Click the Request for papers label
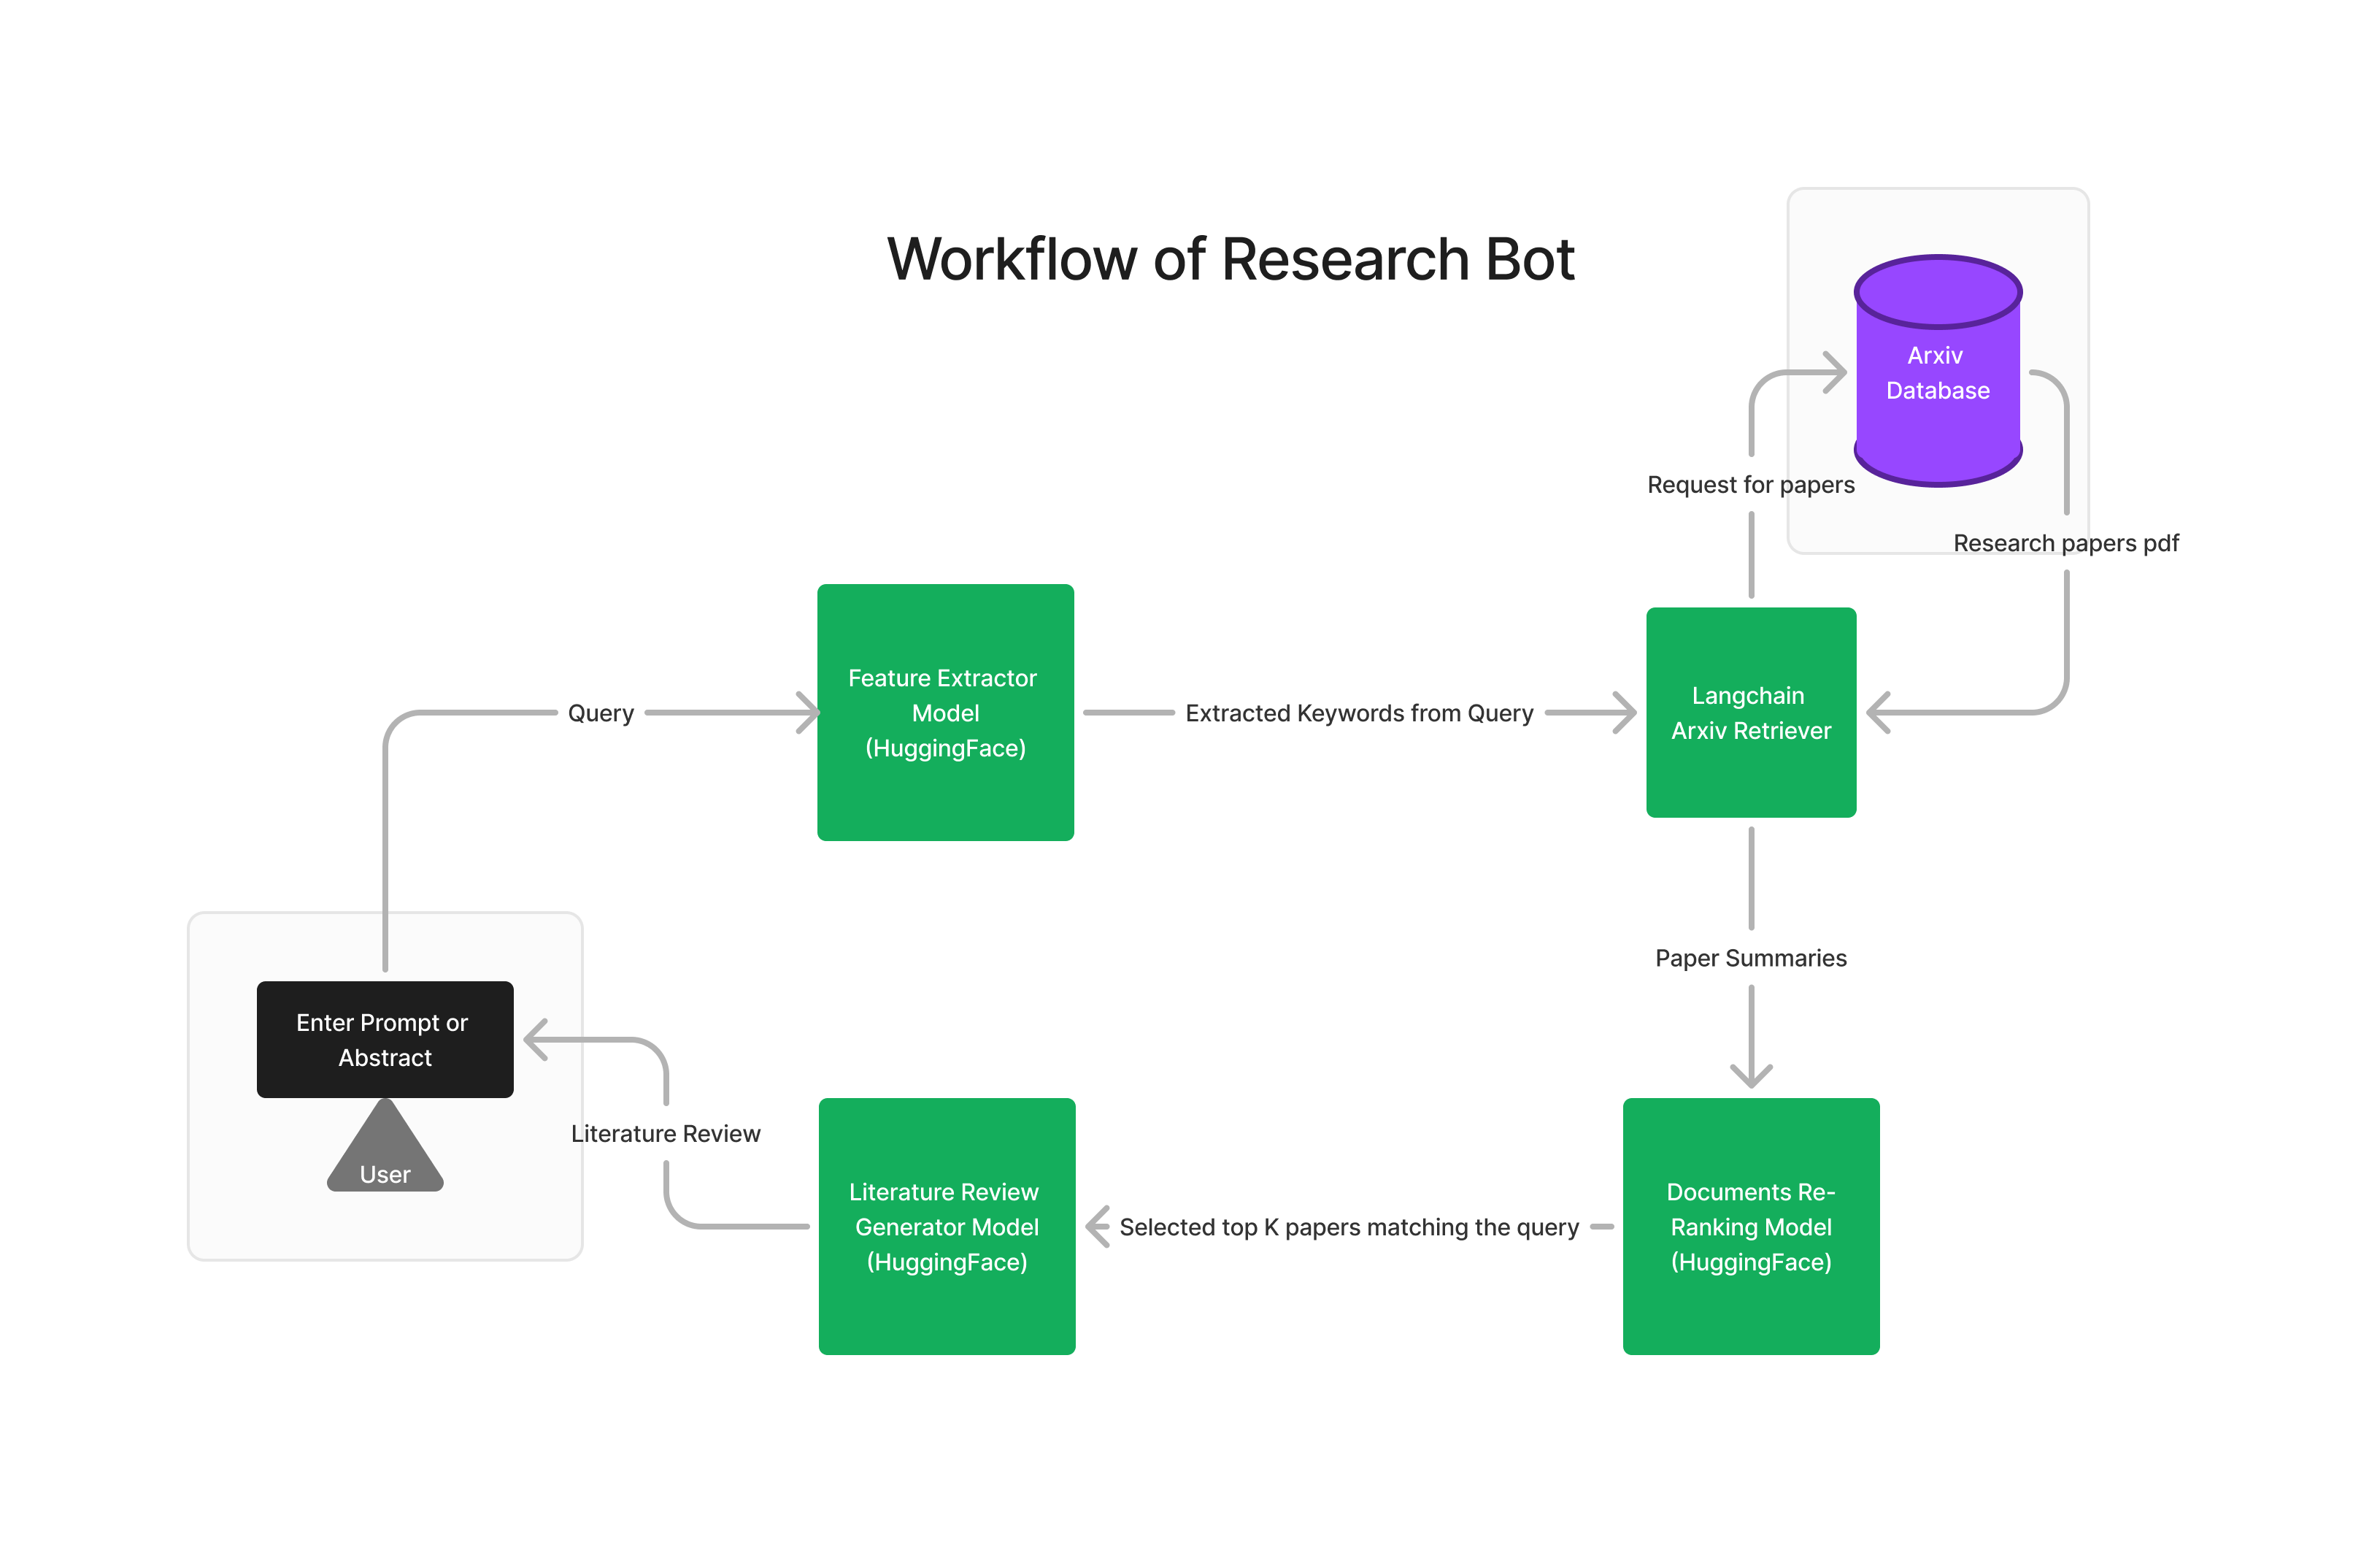Viewport: 2380px width, 1542px height. tap(1750, 484)
